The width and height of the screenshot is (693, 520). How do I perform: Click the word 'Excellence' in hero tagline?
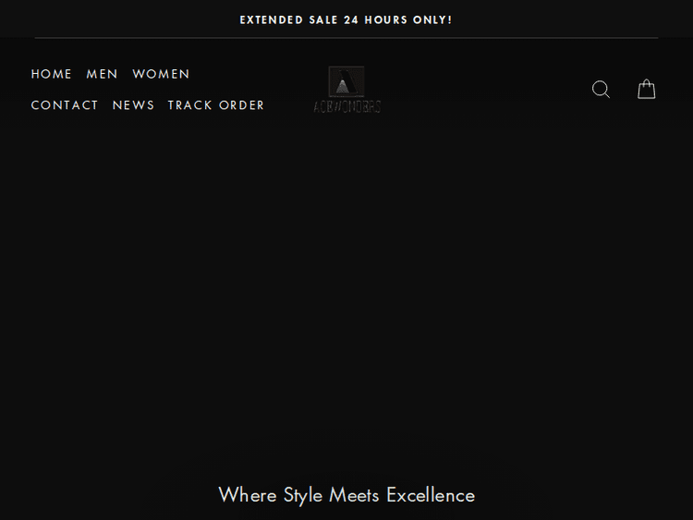(431, 495)
